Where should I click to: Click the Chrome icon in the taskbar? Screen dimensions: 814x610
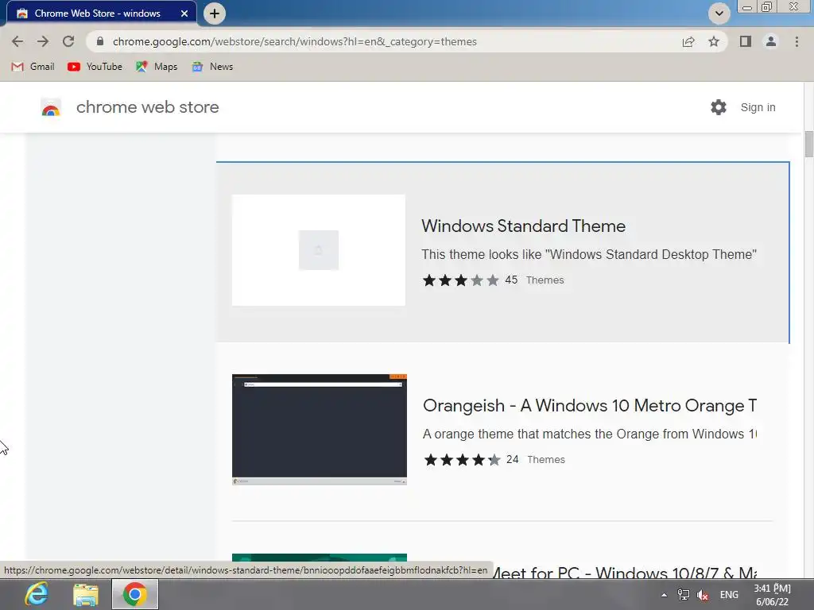135,594
